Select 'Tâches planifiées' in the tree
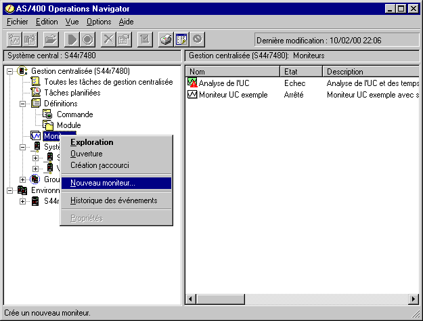The image size is (423, 321). [72, 93]
